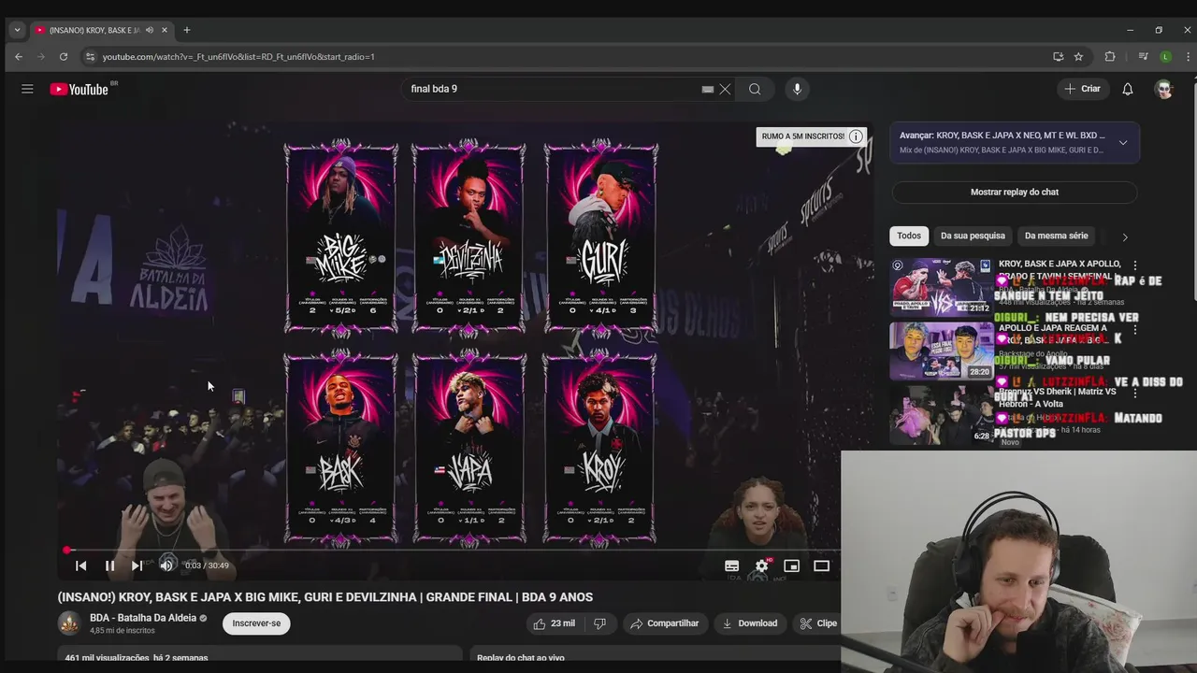
Task: Open Chrome media controls icon
Action: pos(1143,57)
